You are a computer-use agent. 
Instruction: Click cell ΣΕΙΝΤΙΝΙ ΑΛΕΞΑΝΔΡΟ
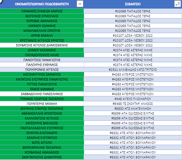pos(42,133)
